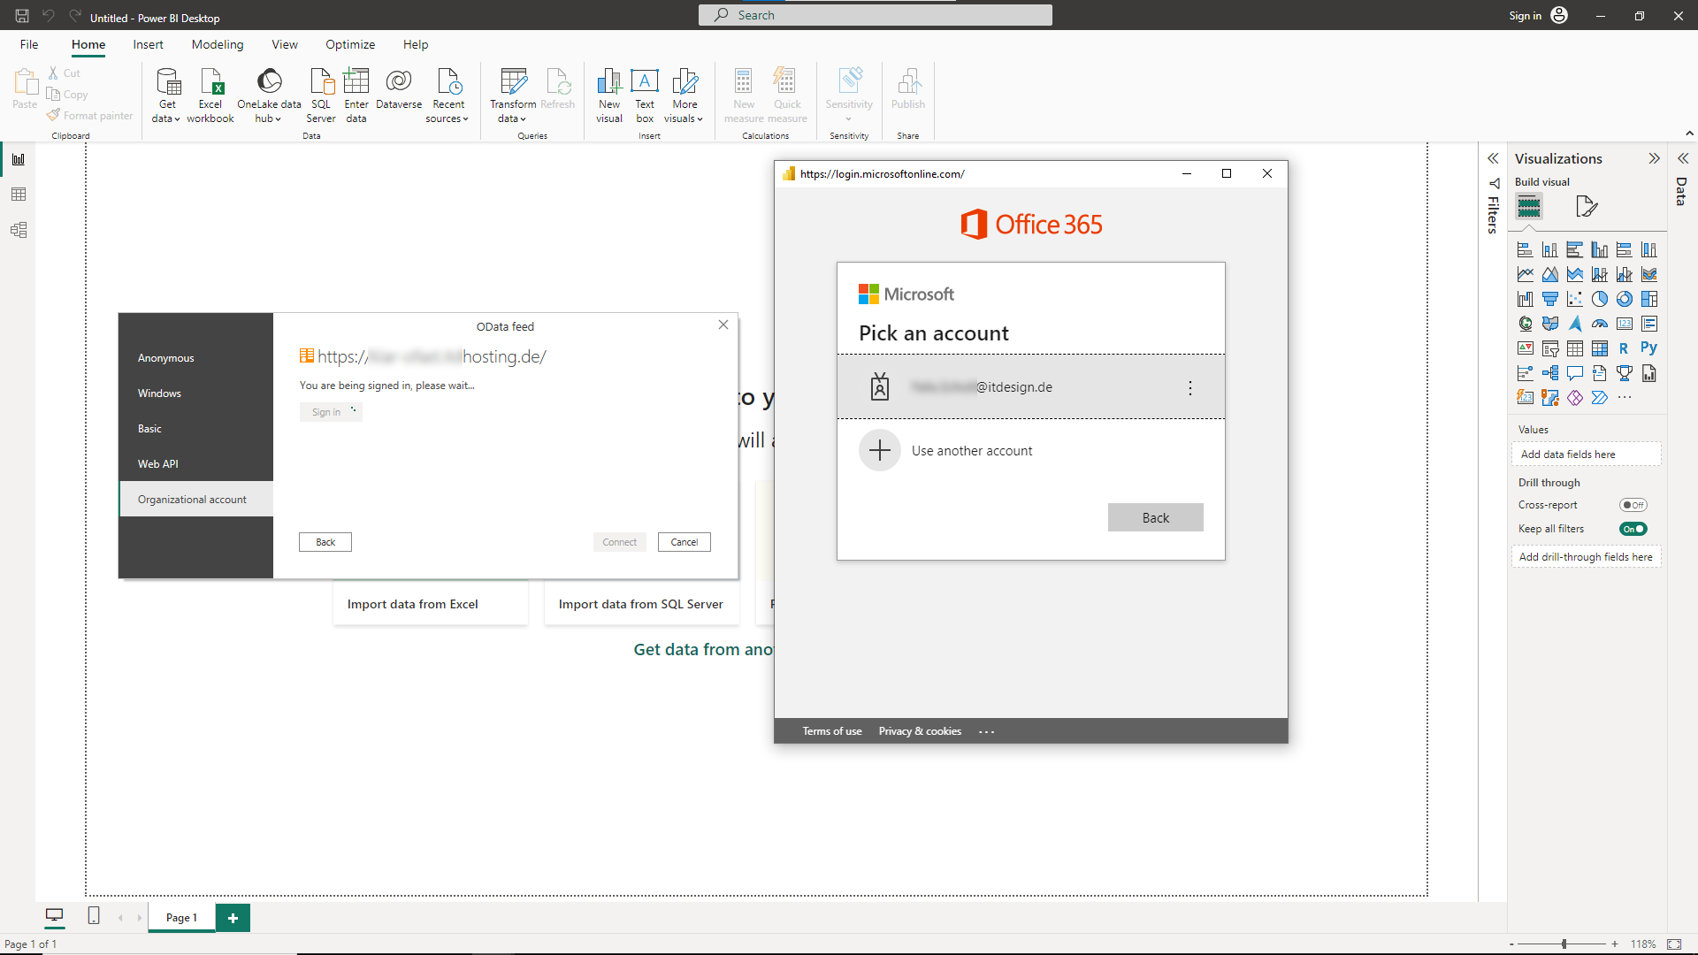Select the R script visual
Screen dimensions: 1698x955
pyautogui.click(x=1625, y=349)
